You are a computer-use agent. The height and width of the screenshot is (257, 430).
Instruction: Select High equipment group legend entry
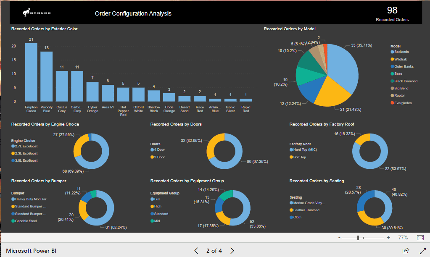[x=156, y=206]
